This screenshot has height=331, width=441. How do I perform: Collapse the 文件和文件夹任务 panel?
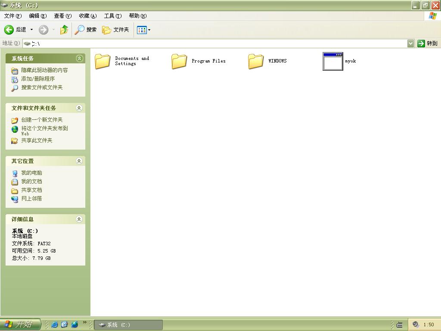79,108
